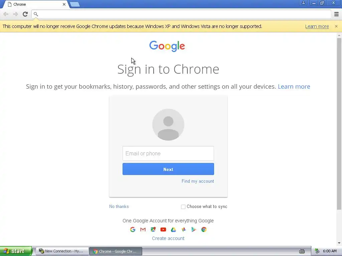This screenshot has height=256, width=342.
Task: Click the Google Maps service icon
Action: pos(153,229)
